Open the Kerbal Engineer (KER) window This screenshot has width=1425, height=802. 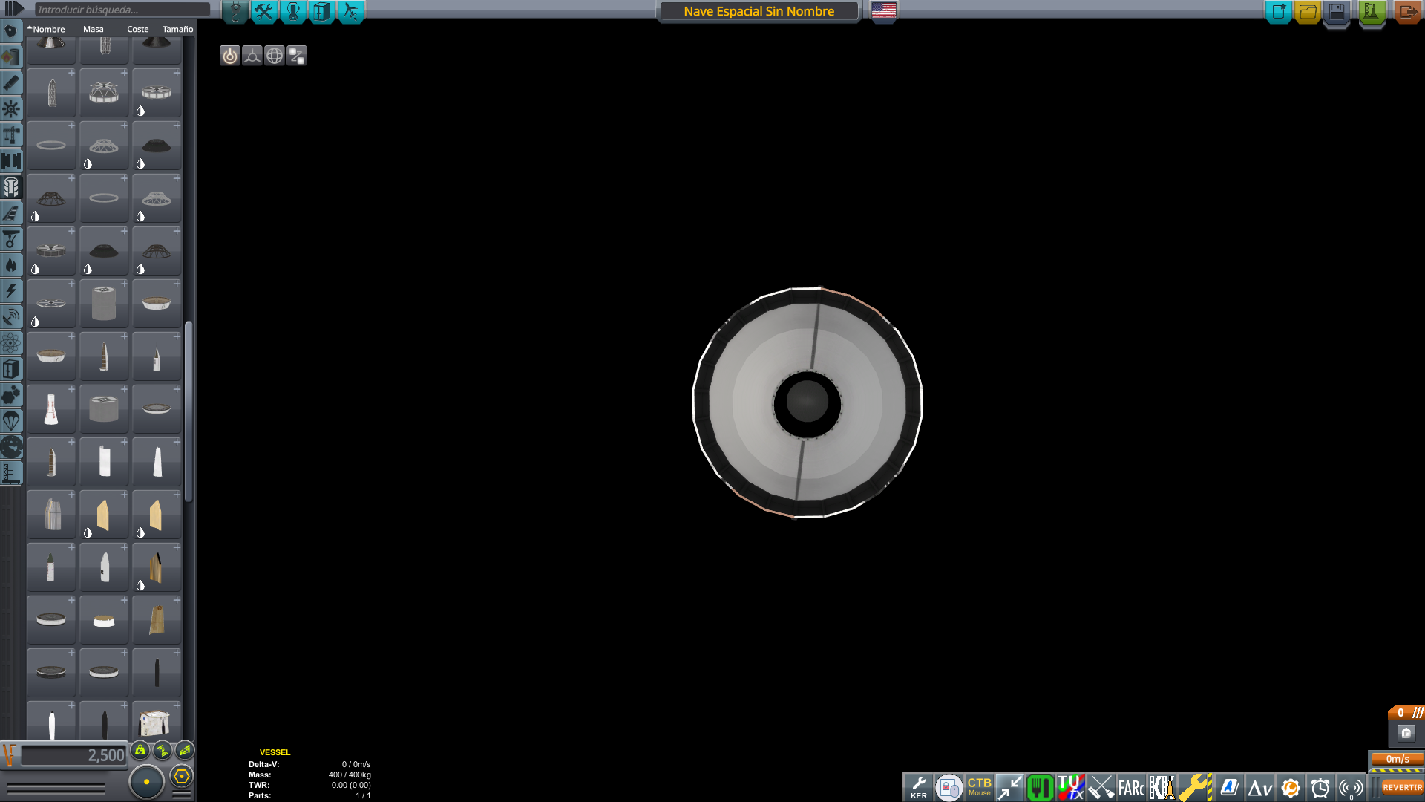coord(920,786)
